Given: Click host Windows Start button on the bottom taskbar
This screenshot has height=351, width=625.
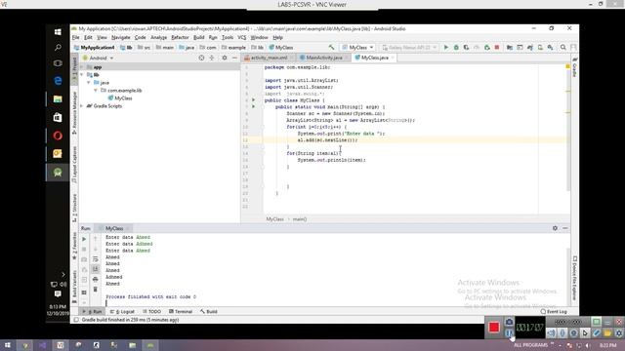Looking at the screenshot, I should click(7, 345).
